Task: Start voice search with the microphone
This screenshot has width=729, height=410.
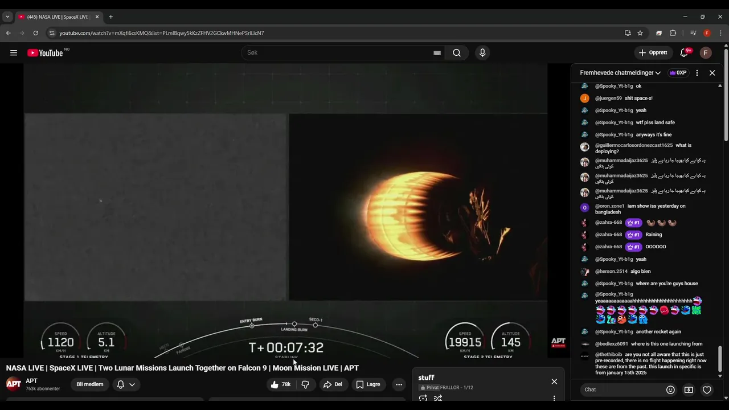Action: click(x=482, y=53)
